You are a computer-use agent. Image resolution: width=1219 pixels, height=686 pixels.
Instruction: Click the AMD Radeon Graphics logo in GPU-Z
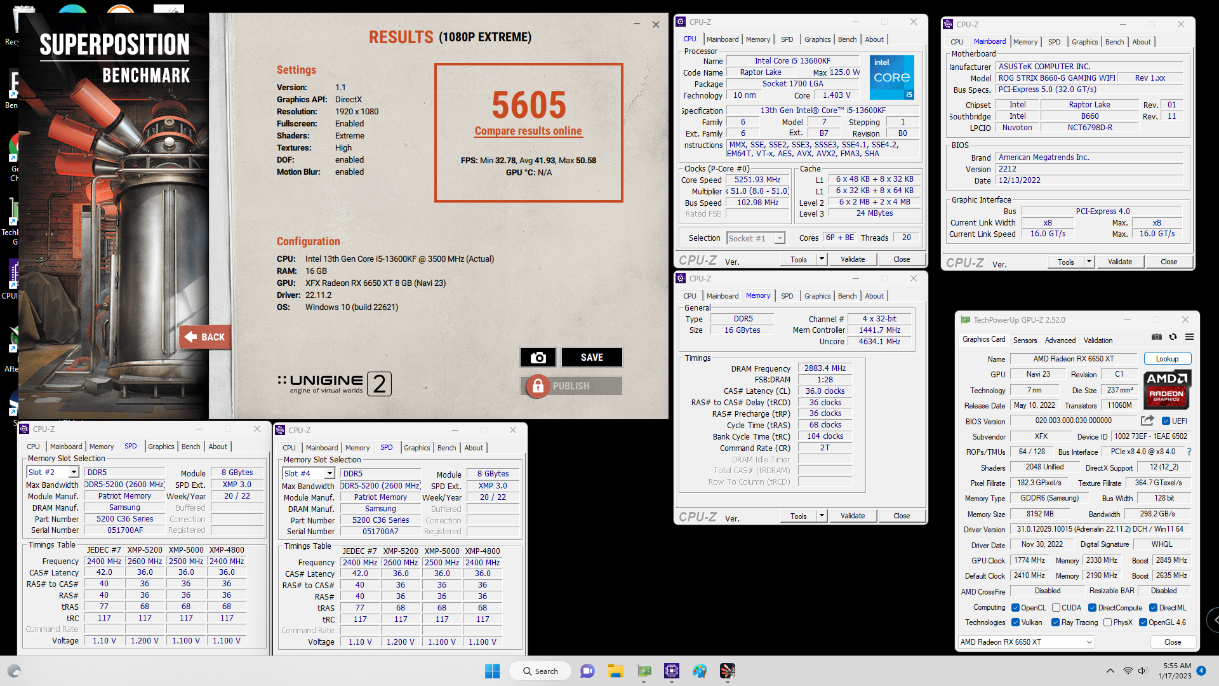click(x=1167, y=390)
